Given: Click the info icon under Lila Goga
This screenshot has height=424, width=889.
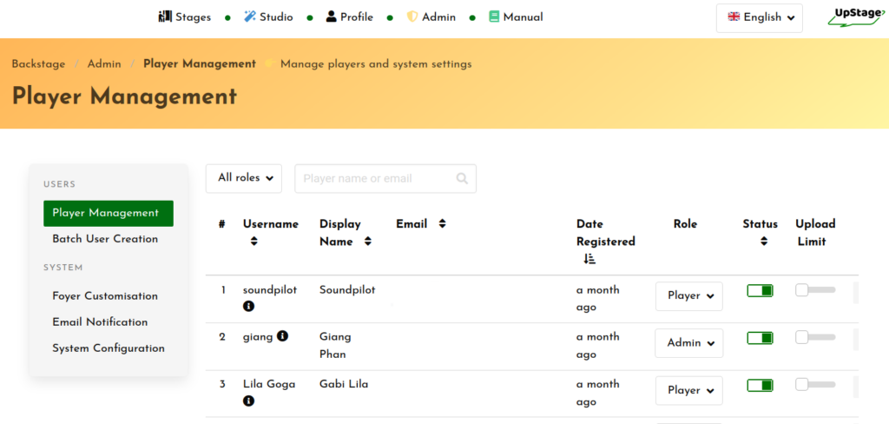Looking at the screenshot, I should pyautogui.click(x=248, y=401).
